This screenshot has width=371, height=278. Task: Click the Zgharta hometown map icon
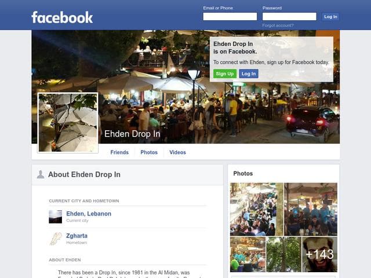56,239
